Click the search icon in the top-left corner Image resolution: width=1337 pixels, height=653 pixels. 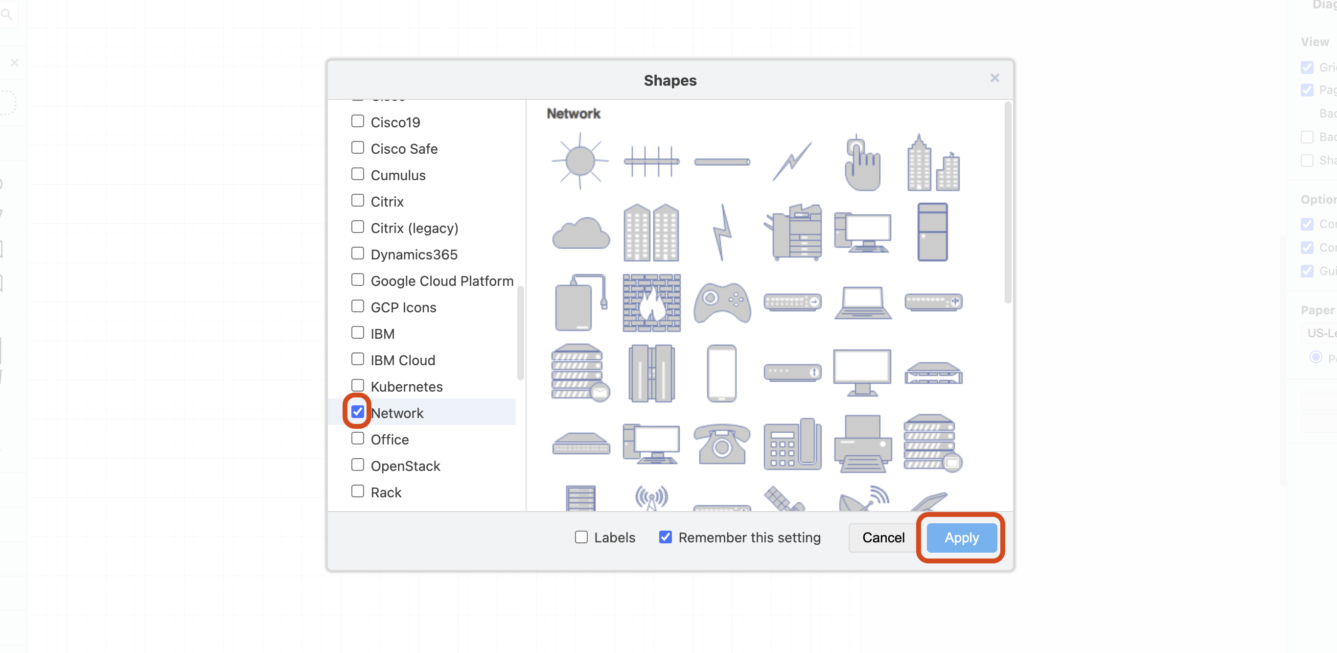click(x=7, y=14)
